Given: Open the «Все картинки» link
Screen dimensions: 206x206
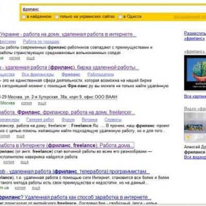Looking at the screenshot, I should coord(195,96).
